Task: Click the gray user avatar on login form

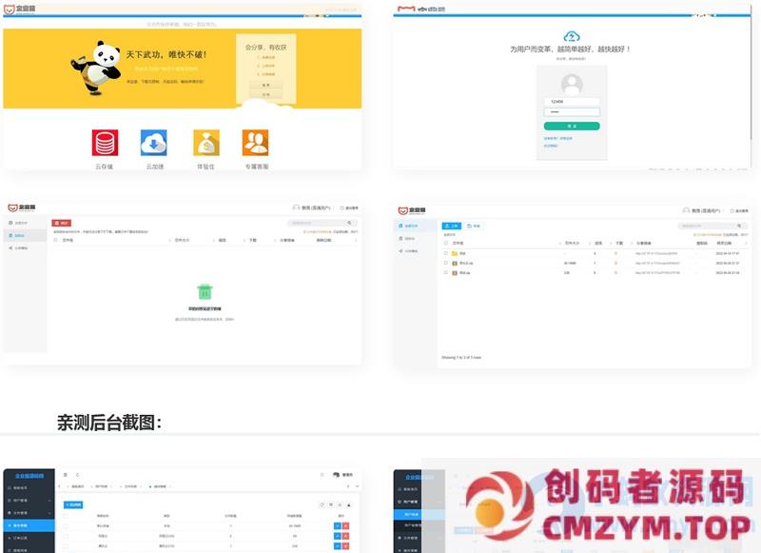Action: click(572, 83)
